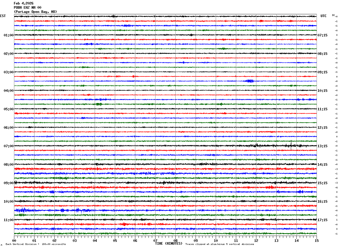Select the 06:00 CST row label

click(9, 128)
